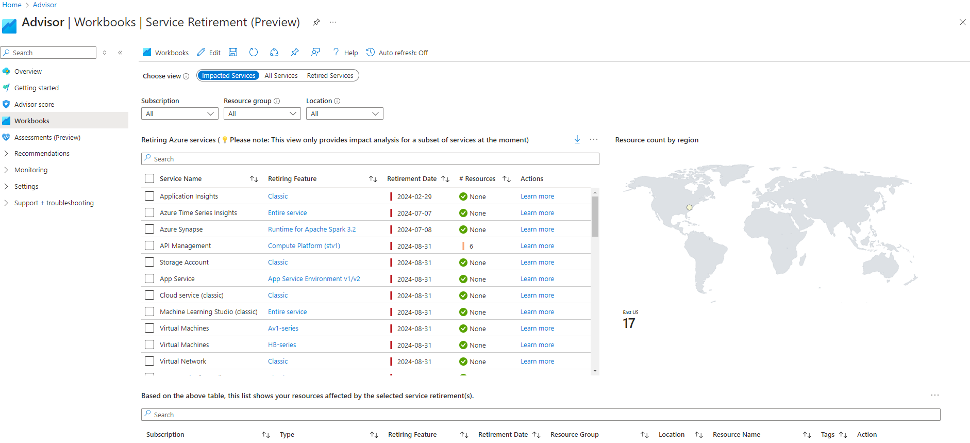Check the Azure Synapse row
This screenshot has height=443, width=970.
149,229
